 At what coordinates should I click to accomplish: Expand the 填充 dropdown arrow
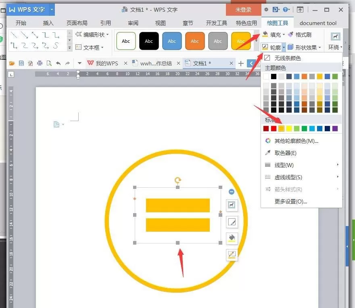[x=284, y=35]
